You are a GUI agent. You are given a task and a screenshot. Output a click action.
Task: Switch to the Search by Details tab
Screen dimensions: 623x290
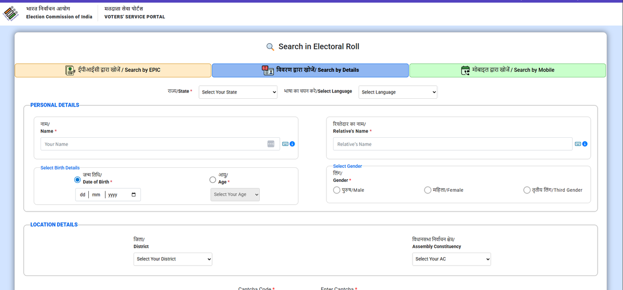310,70
